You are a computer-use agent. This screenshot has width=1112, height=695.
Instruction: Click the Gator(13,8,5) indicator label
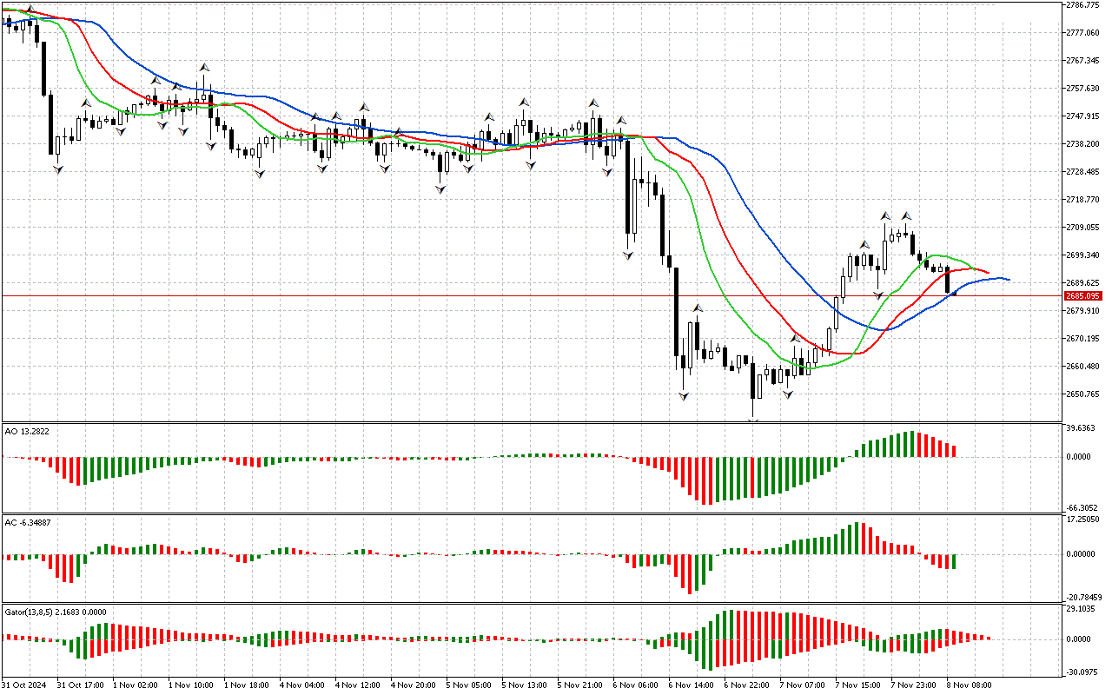28,612
